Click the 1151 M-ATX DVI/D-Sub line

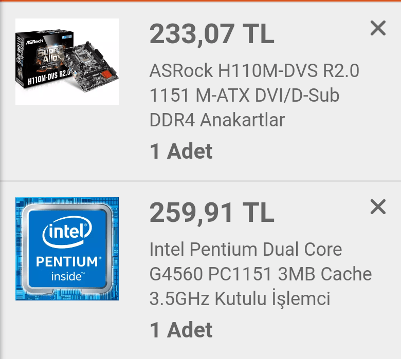point(244,96)
